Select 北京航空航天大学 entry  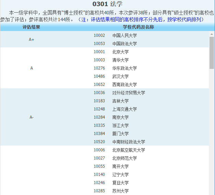129,150
